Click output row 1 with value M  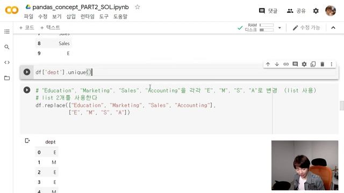coord(47,162)
